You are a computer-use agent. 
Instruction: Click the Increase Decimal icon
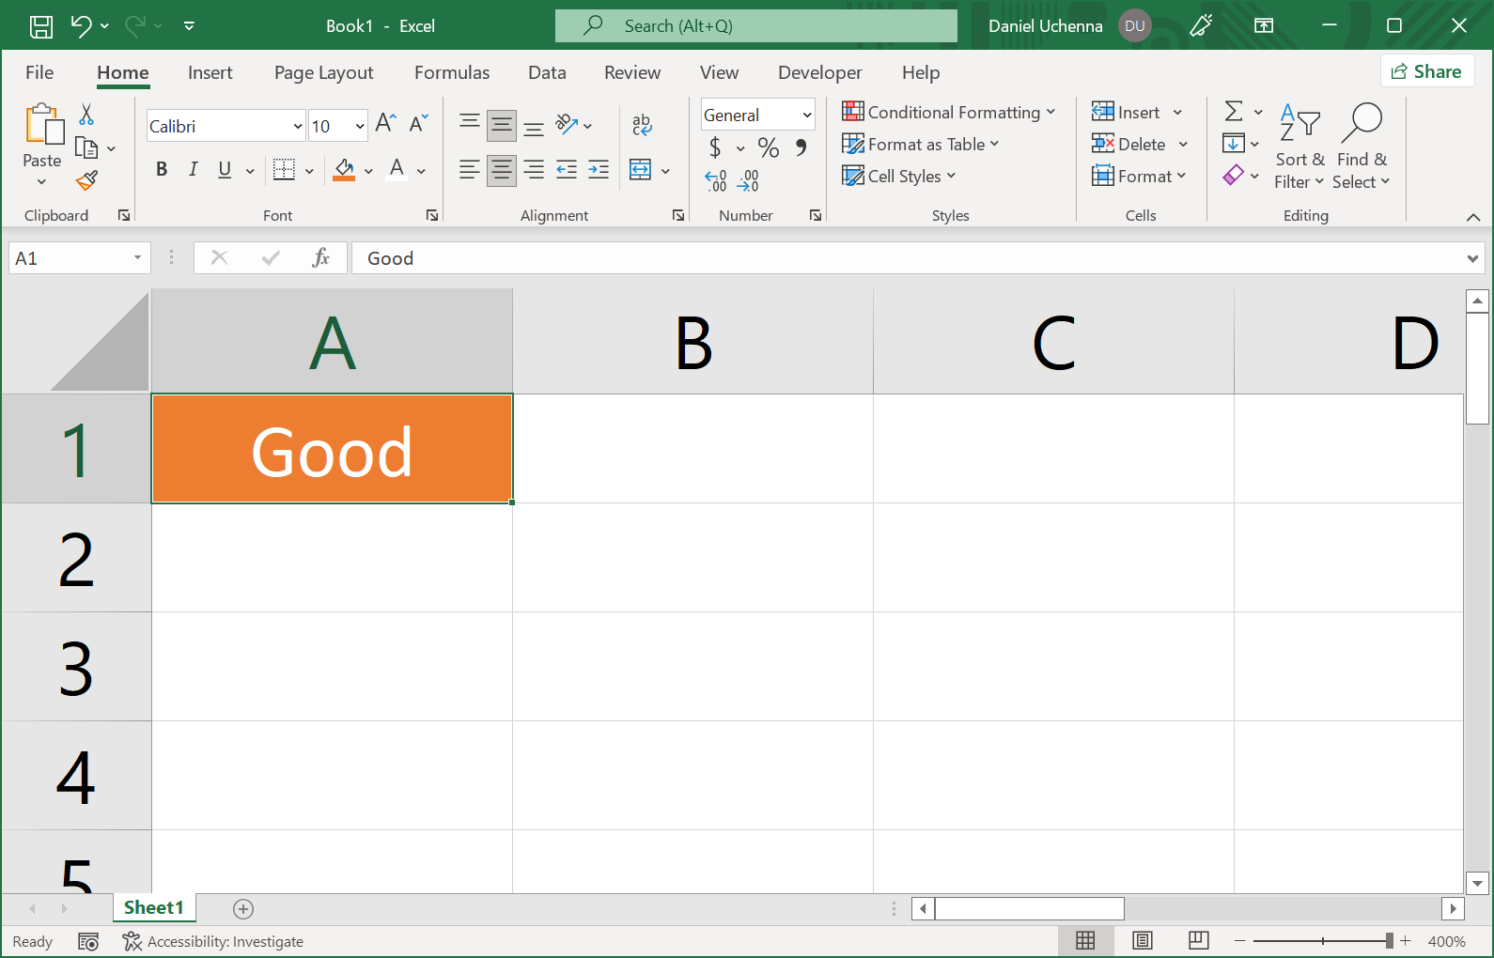coord(715,180)
